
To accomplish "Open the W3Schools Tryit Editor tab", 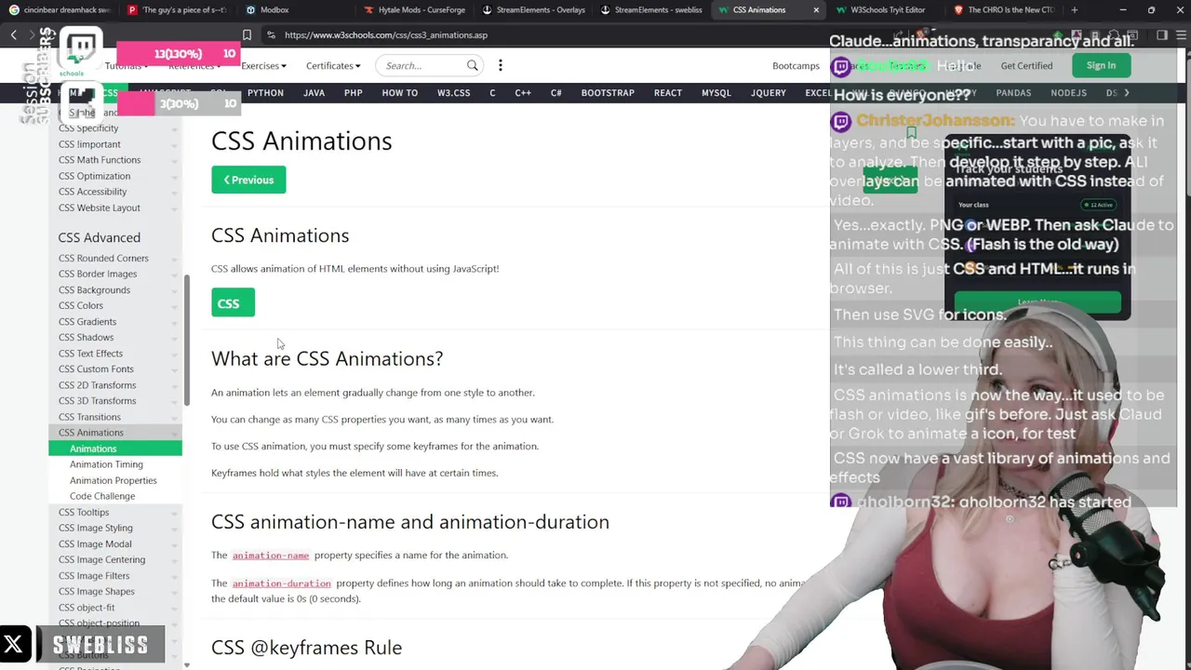I will click(882, 9).
